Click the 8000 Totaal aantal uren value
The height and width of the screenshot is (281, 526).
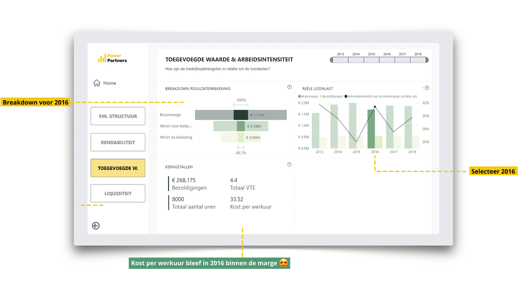click(x=178, y=199)
